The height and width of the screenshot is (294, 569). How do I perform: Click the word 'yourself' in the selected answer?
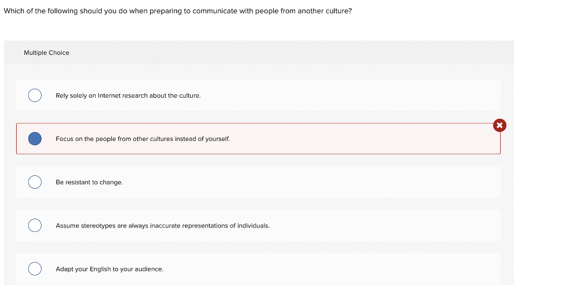[x=217, y=139]
